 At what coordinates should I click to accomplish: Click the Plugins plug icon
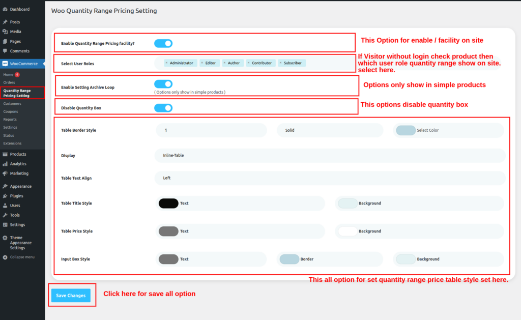[5, 196]
